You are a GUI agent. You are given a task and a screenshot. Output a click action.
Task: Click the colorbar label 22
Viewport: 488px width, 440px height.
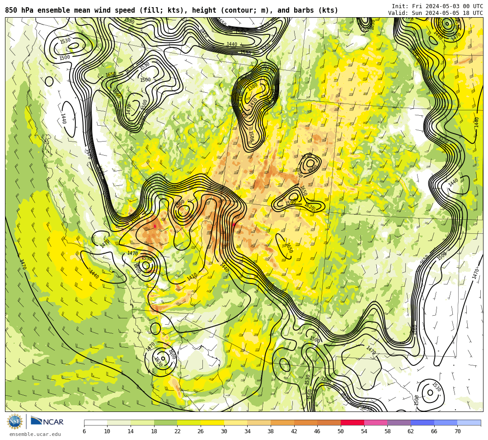click(x=178, y=431)
